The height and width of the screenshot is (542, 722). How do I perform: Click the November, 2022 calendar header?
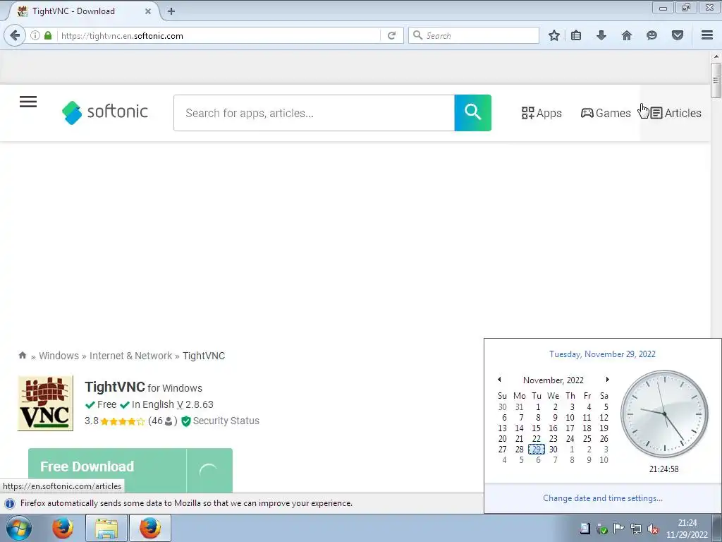pyautogui.click(x=553, y=380)
